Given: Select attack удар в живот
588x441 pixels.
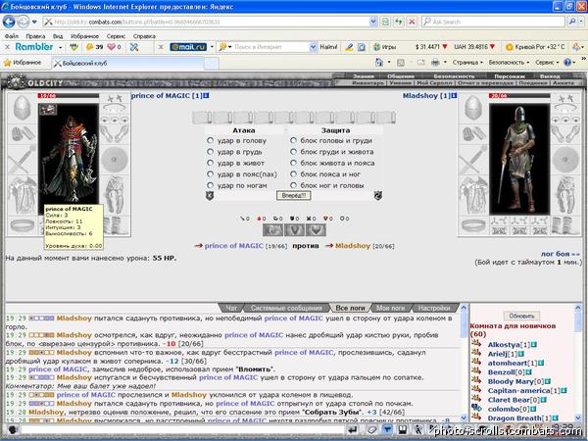Looking at the screenshot, I should point(210,163).
